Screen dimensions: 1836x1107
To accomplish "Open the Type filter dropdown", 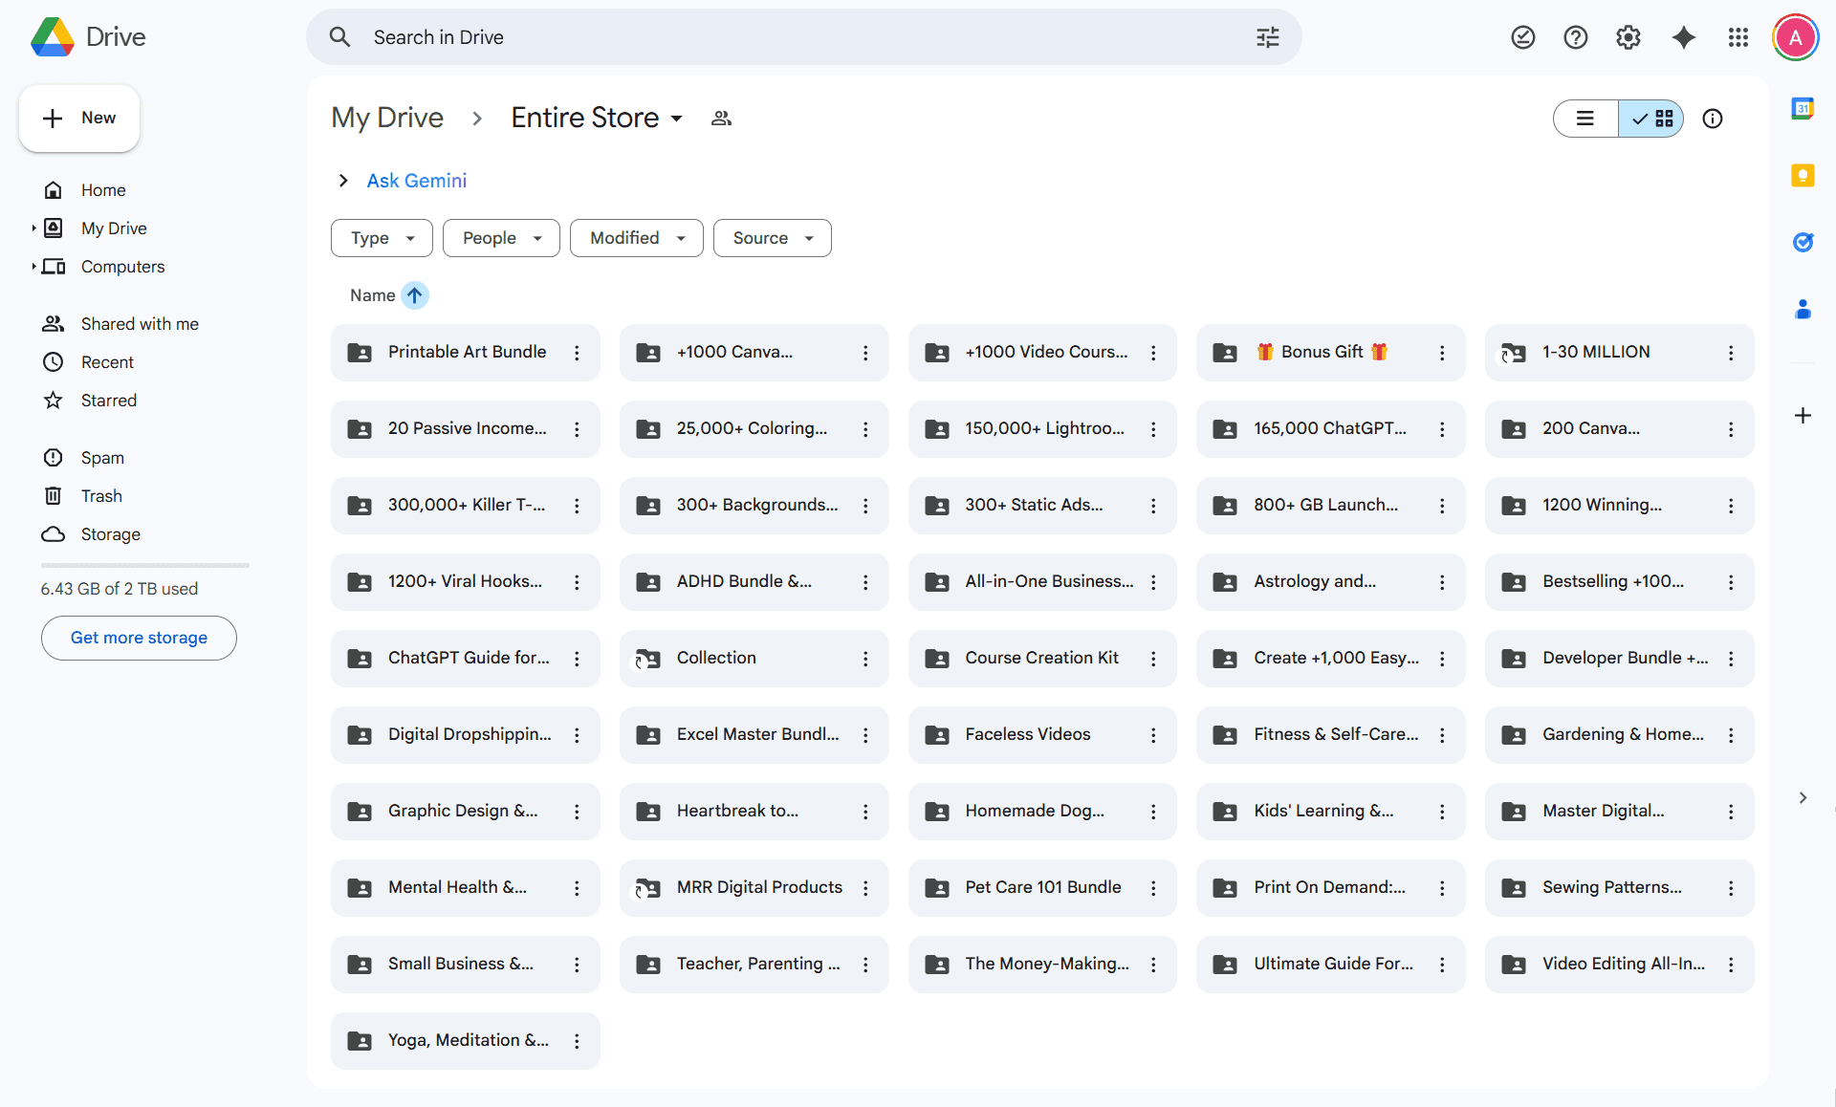I will click(382, 238).
